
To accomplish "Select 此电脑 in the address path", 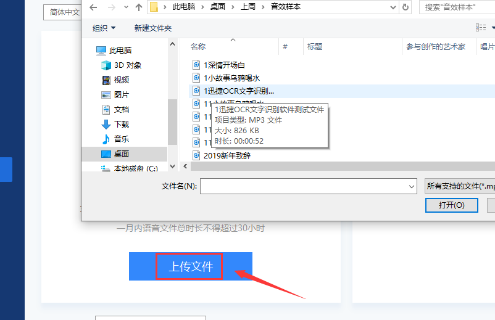I will (184, 7).
